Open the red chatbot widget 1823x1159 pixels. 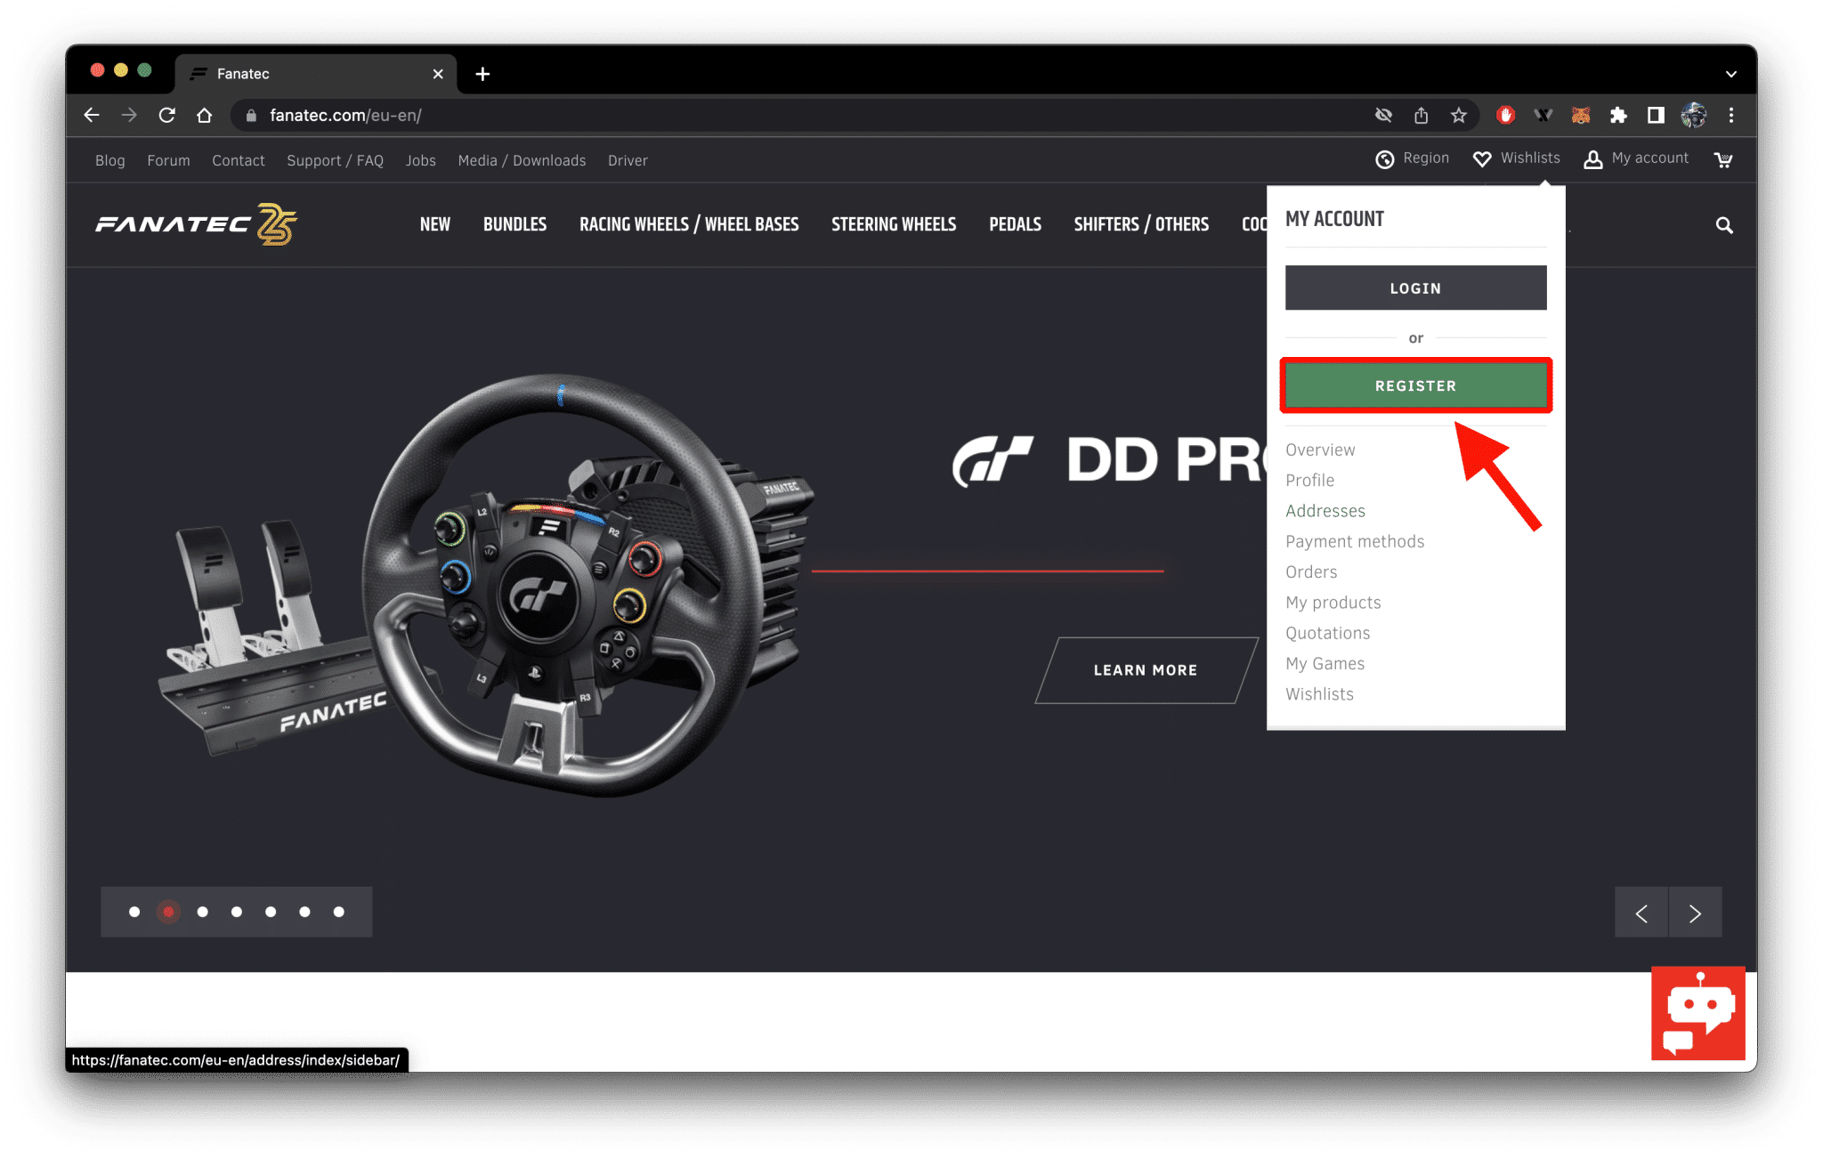point(1697,1014)
